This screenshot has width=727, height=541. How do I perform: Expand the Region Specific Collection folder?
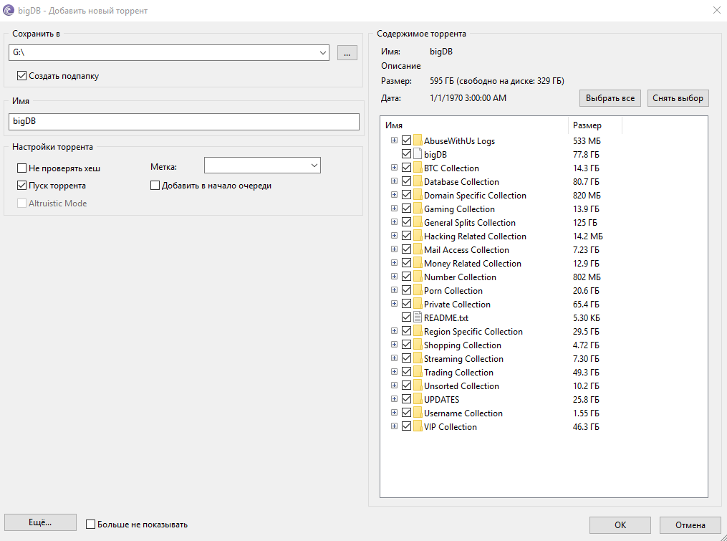coord(394,331)
